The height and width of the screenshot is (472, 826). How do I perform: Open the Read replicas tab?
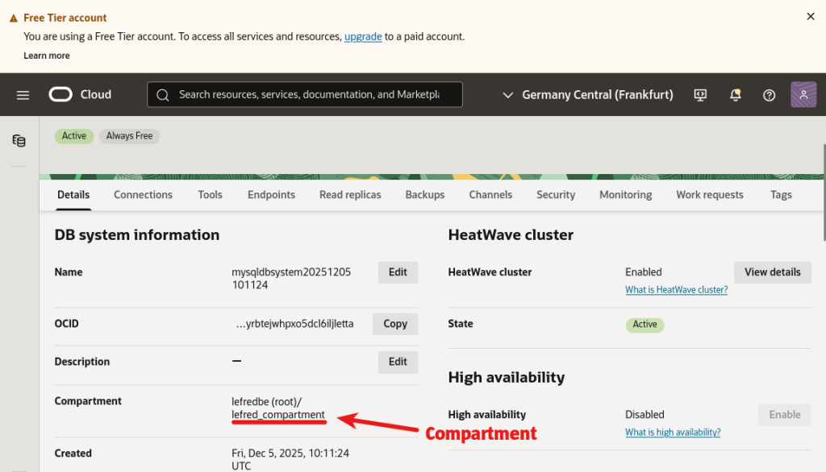350,195
